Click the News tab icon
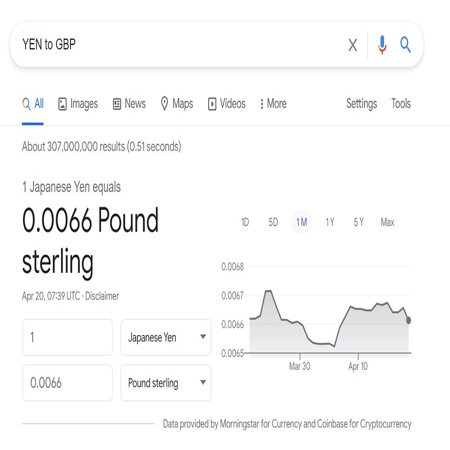Viewport: 450px width, 450px height. click(x=116, y=103)
